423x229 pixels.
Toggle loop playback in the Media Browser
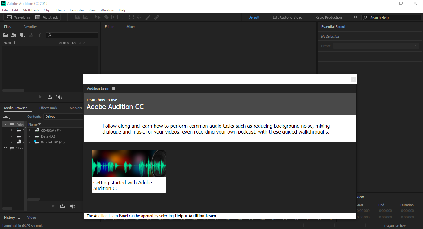pyautogui.click(x=62, y=206)
